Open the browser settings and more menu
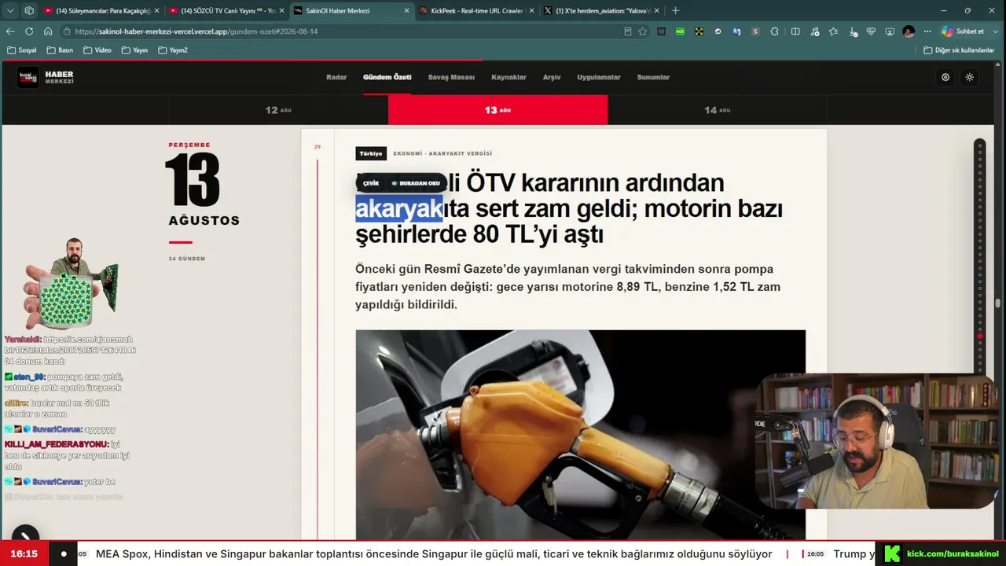Viewport: 1006px width, 566px height. [x=928, y=31]
